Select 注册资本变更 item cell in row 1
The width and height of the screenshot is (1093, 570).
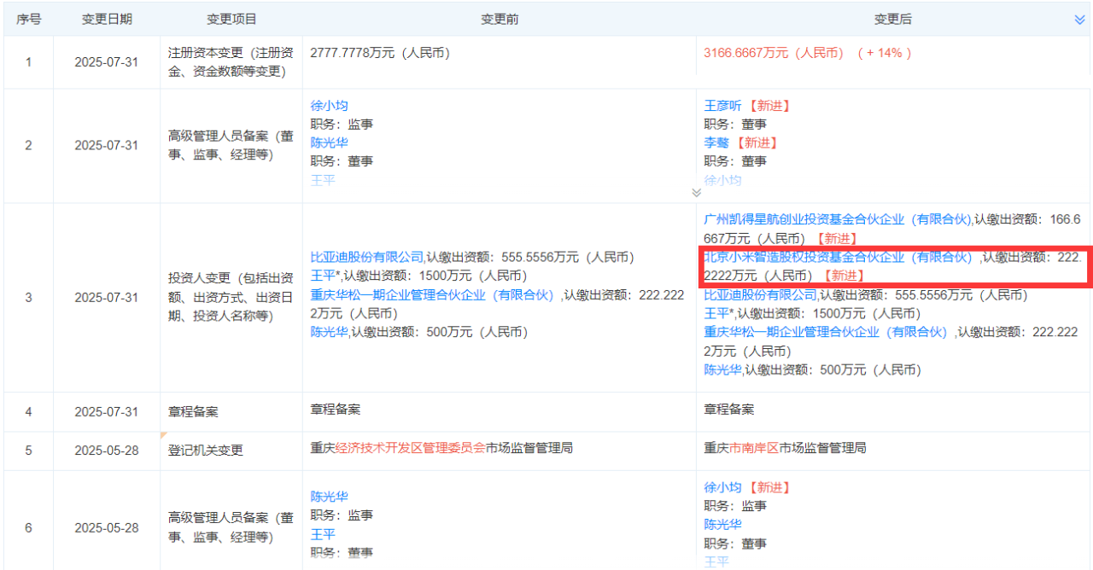tap(231, 61)
